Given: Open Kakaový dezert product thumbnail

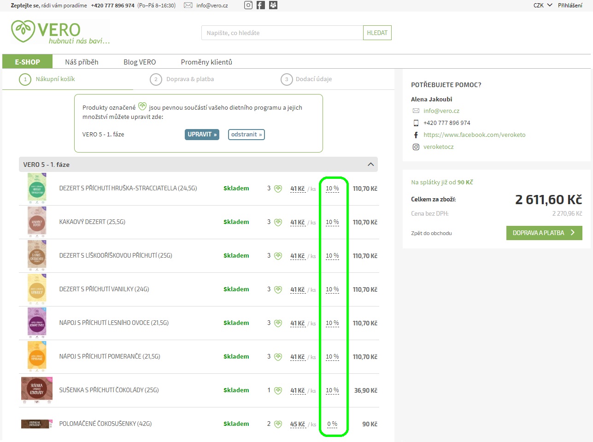Looking at the screenshot, I should [x=37, y=222].
